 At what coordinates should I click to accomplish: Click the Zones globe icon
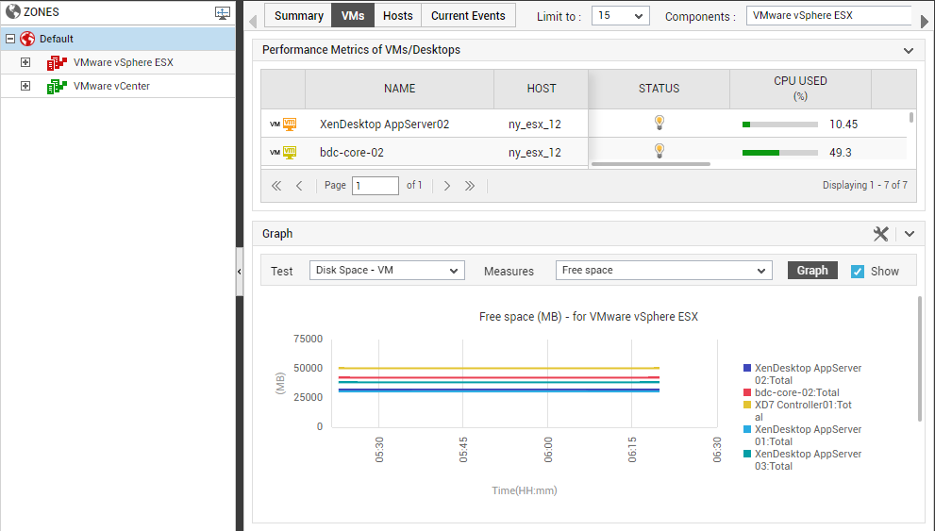pos(12,11)
